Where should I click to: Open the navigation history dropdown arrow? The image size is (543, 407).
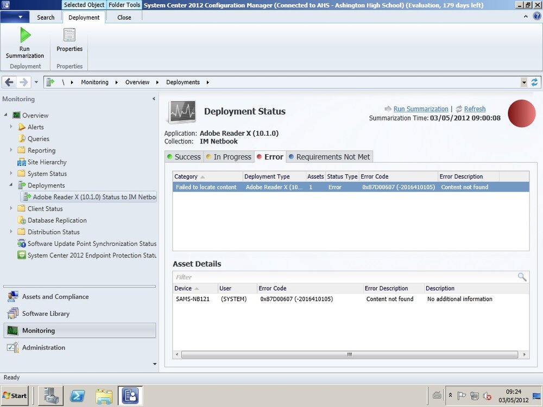point(36,82)
